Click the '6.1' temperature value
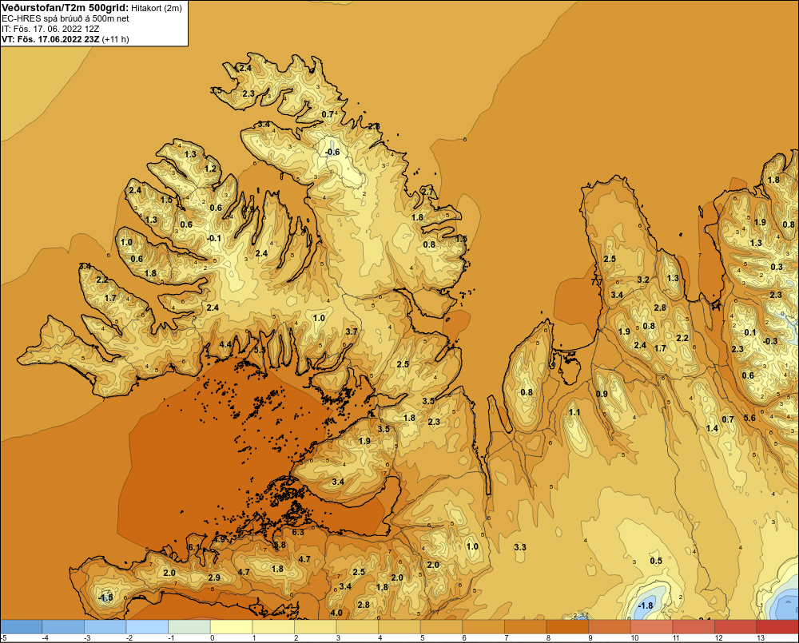The height and width of the screenshot is (643, 799). pyautogui.click(x=194, y=547)
